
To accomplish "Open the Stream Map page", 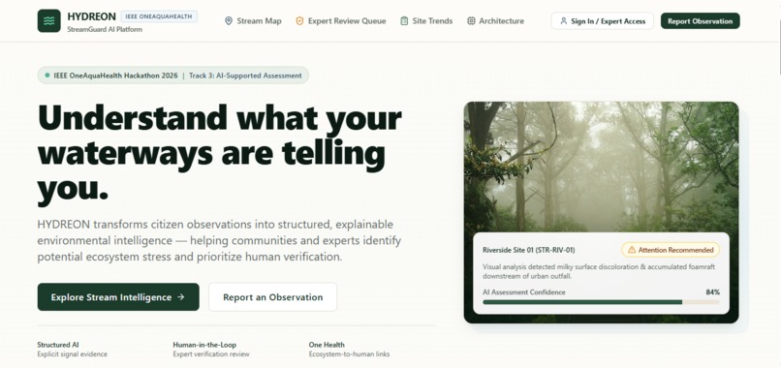I will pyautogui.click(x=253, y=21).
